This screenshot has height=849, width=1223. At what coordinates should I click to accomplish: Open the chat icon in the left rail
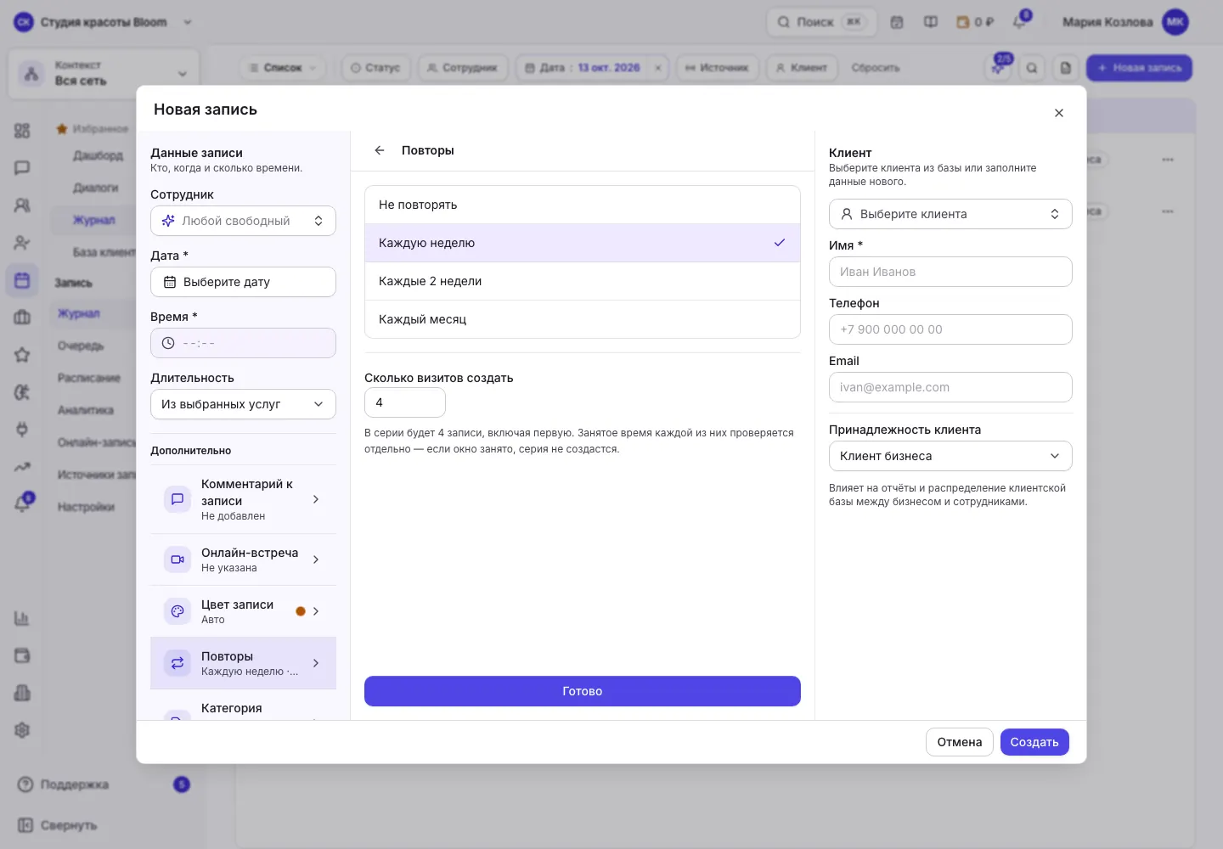22,168
